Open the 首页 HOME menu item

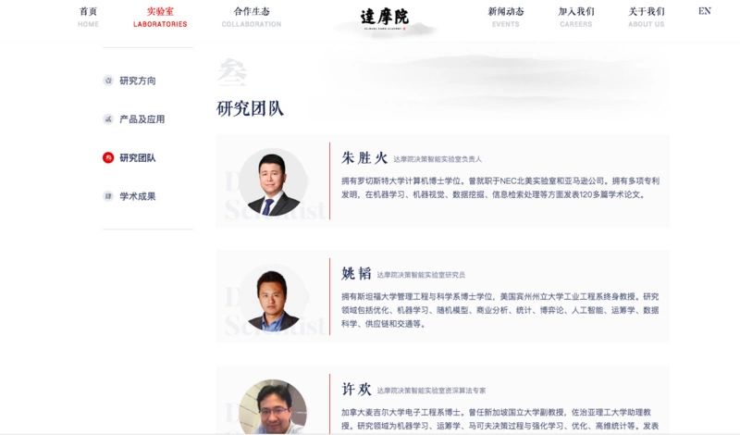88,17
